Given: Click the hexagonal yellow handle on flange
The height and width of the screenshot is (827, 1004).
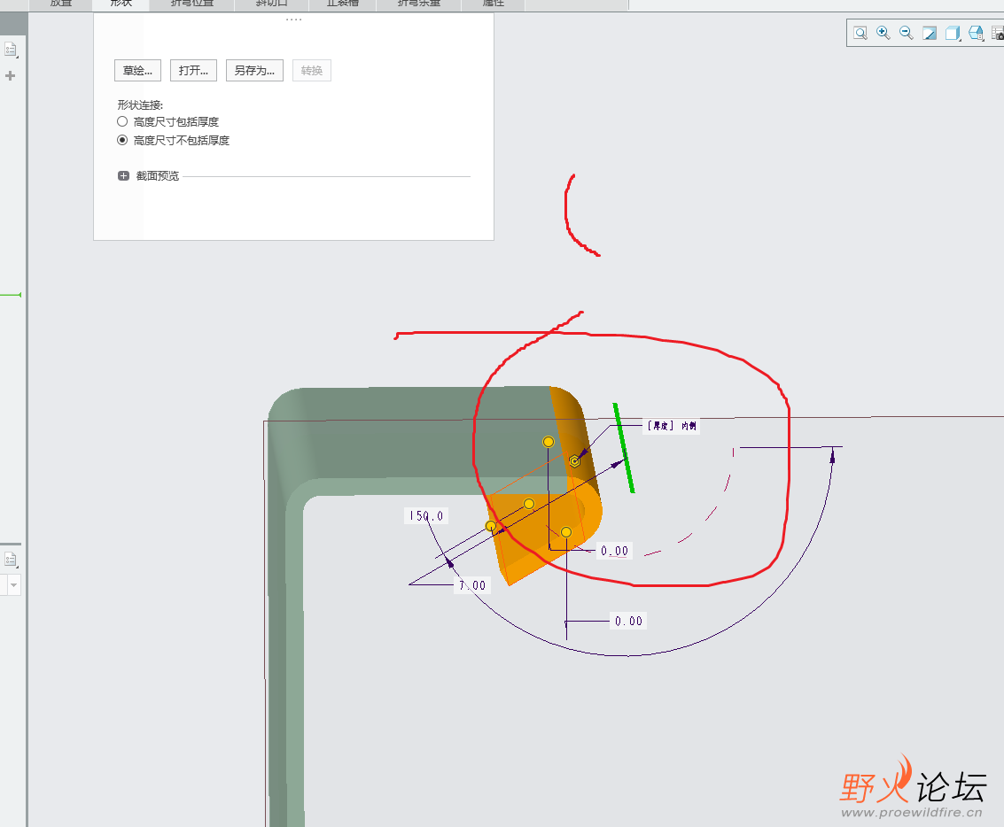Looking at the screenshot, I should coord(574,461).
